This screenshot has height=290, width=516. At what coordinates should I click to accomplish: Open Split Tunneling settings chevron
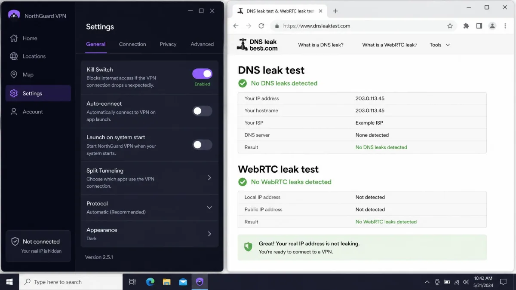[209, 178]
